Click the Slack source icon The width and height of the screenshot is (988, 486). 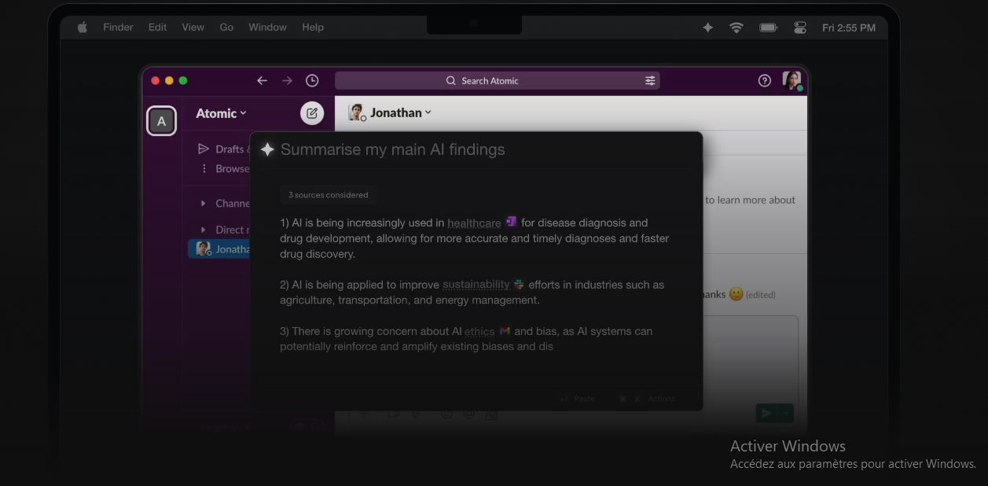tap(519, 285)
